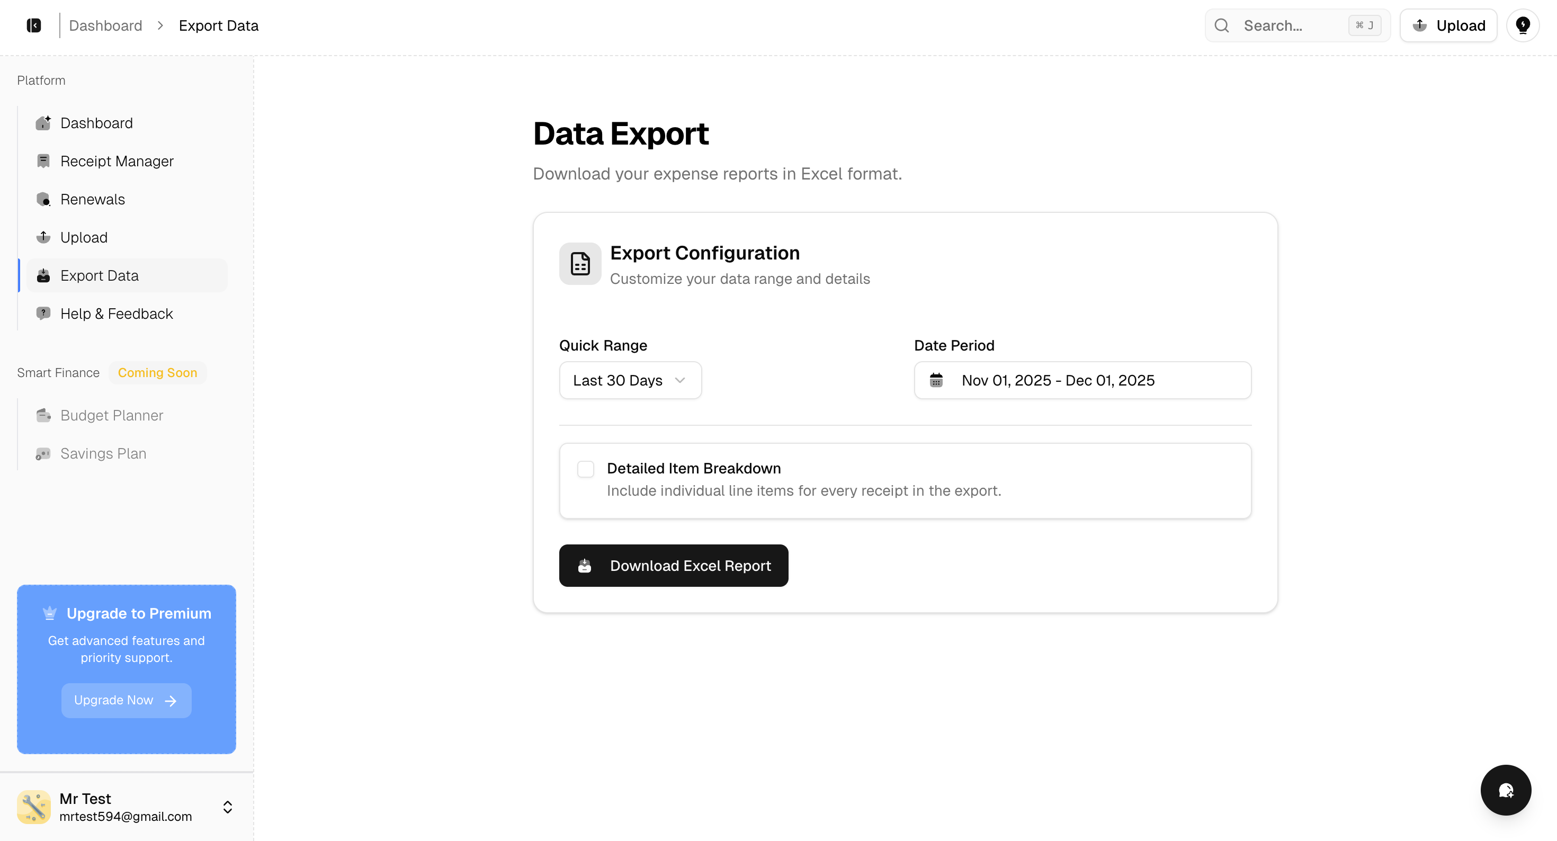Open the chat support bubble
Viewport: 1557px width, 841px height.
(x=1505, y=790)
